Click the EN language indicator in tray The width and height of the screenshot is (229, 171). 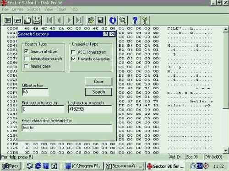point(199,166)
